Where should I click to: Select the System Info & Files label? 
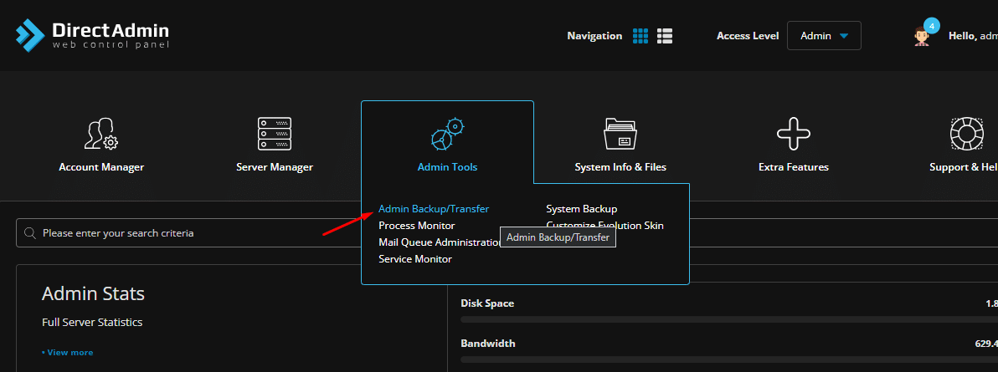tap(620, 167)
